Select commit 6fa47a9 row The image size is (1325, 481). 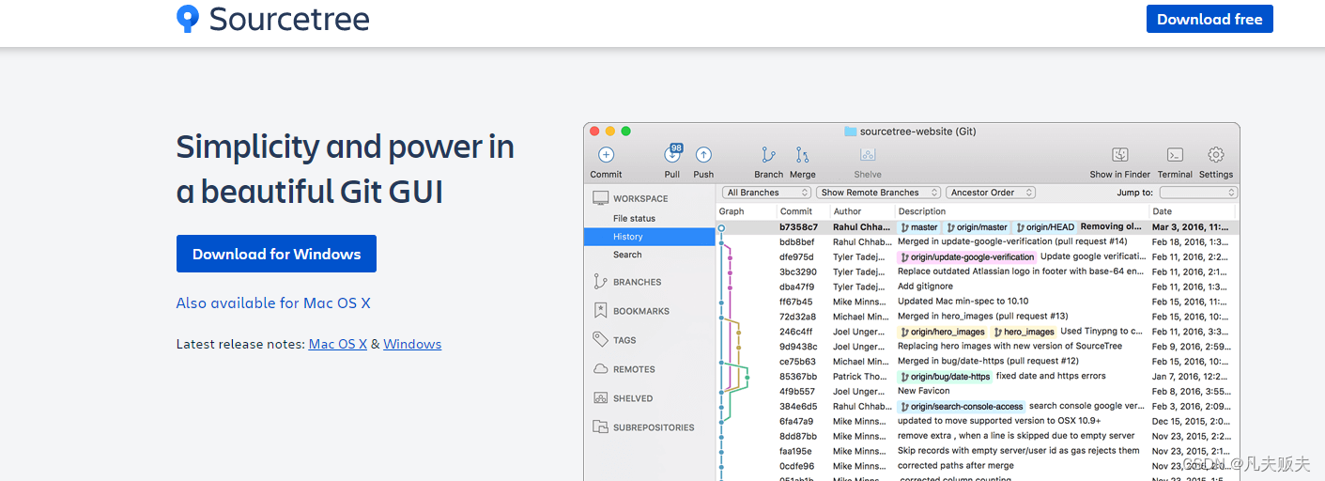point(978,421)
